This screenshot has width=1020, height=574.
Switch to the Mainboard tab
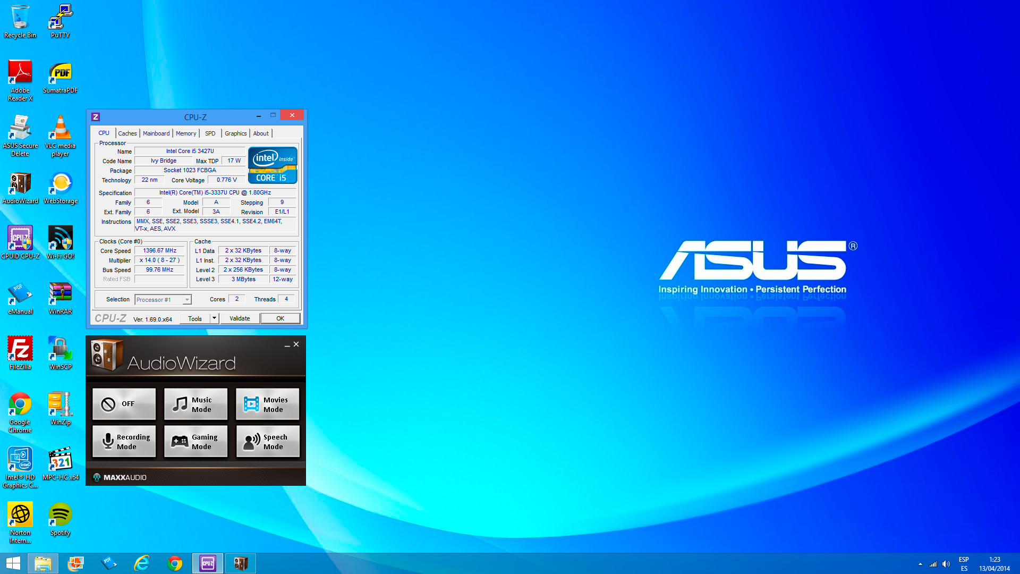pyautogui.click(x=156, y=133)
